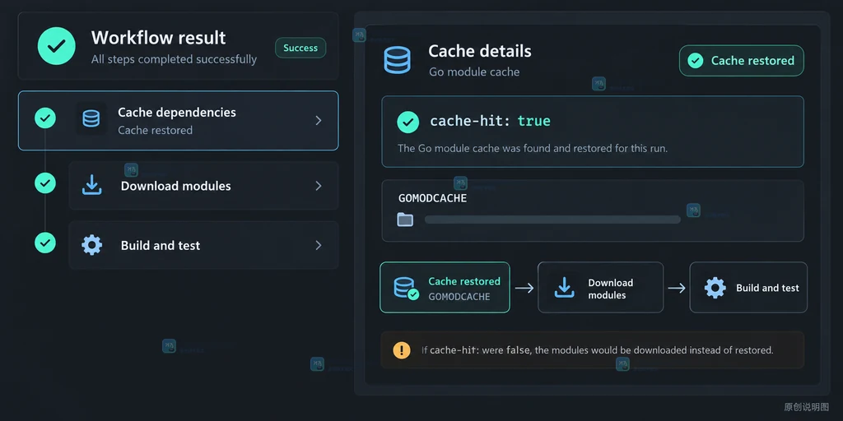The image size is (843, 421).
Task: Click the checkmark next to Download modules
Action: coord(45,183)
